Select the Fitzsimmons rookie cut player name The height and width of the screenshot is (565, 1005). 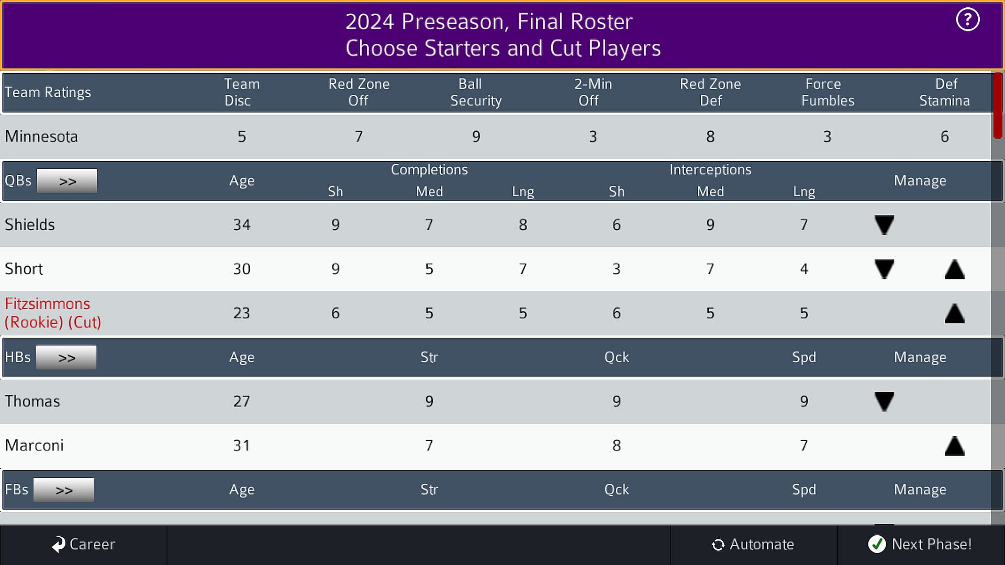pos(53,313)
